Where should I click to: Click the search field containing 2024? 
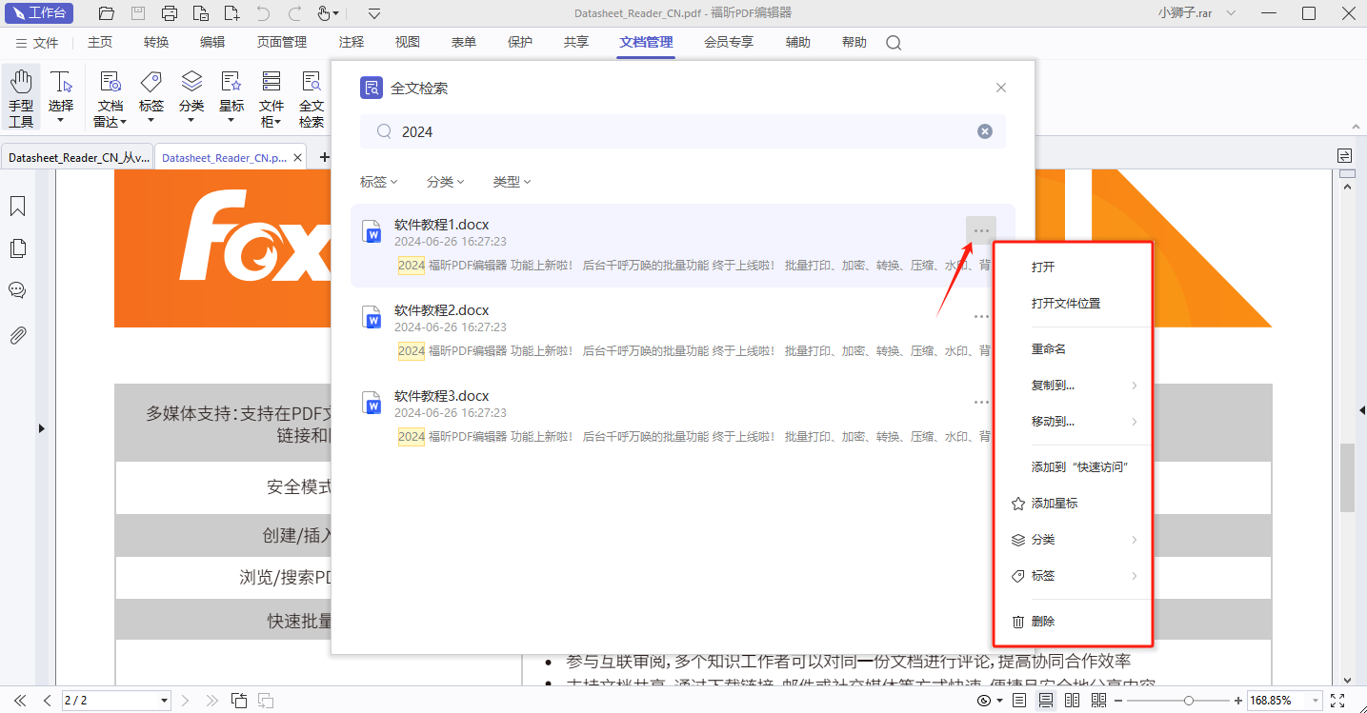682,131
